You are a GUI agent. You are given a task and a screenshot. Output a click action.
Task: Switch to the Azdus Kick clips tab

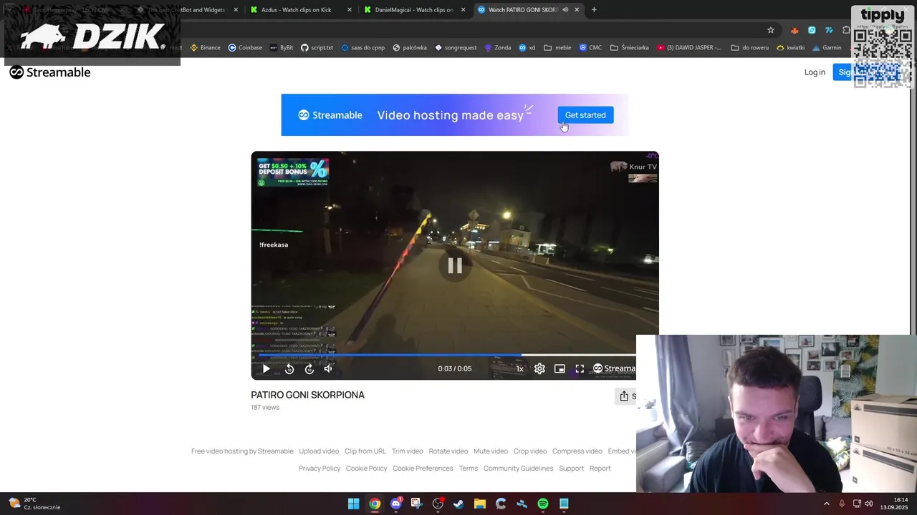coord(299,10)
